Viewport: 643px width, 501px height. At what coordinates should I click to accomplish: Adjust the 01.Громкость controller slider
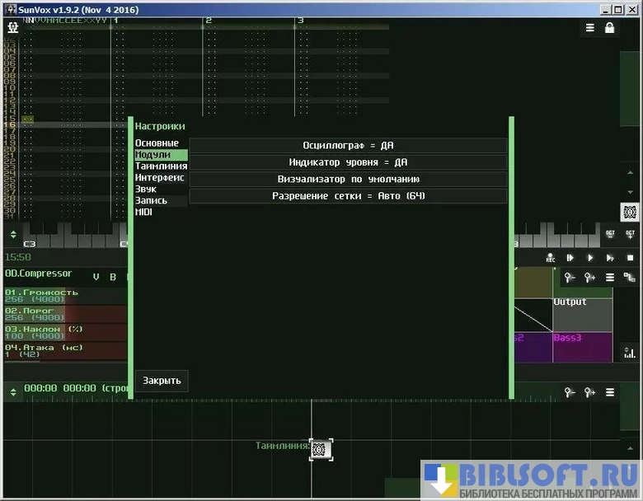[64, 295]
